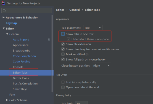Click the Appearance section heading on the right
The image size is (153, 104).
point(62,19)
